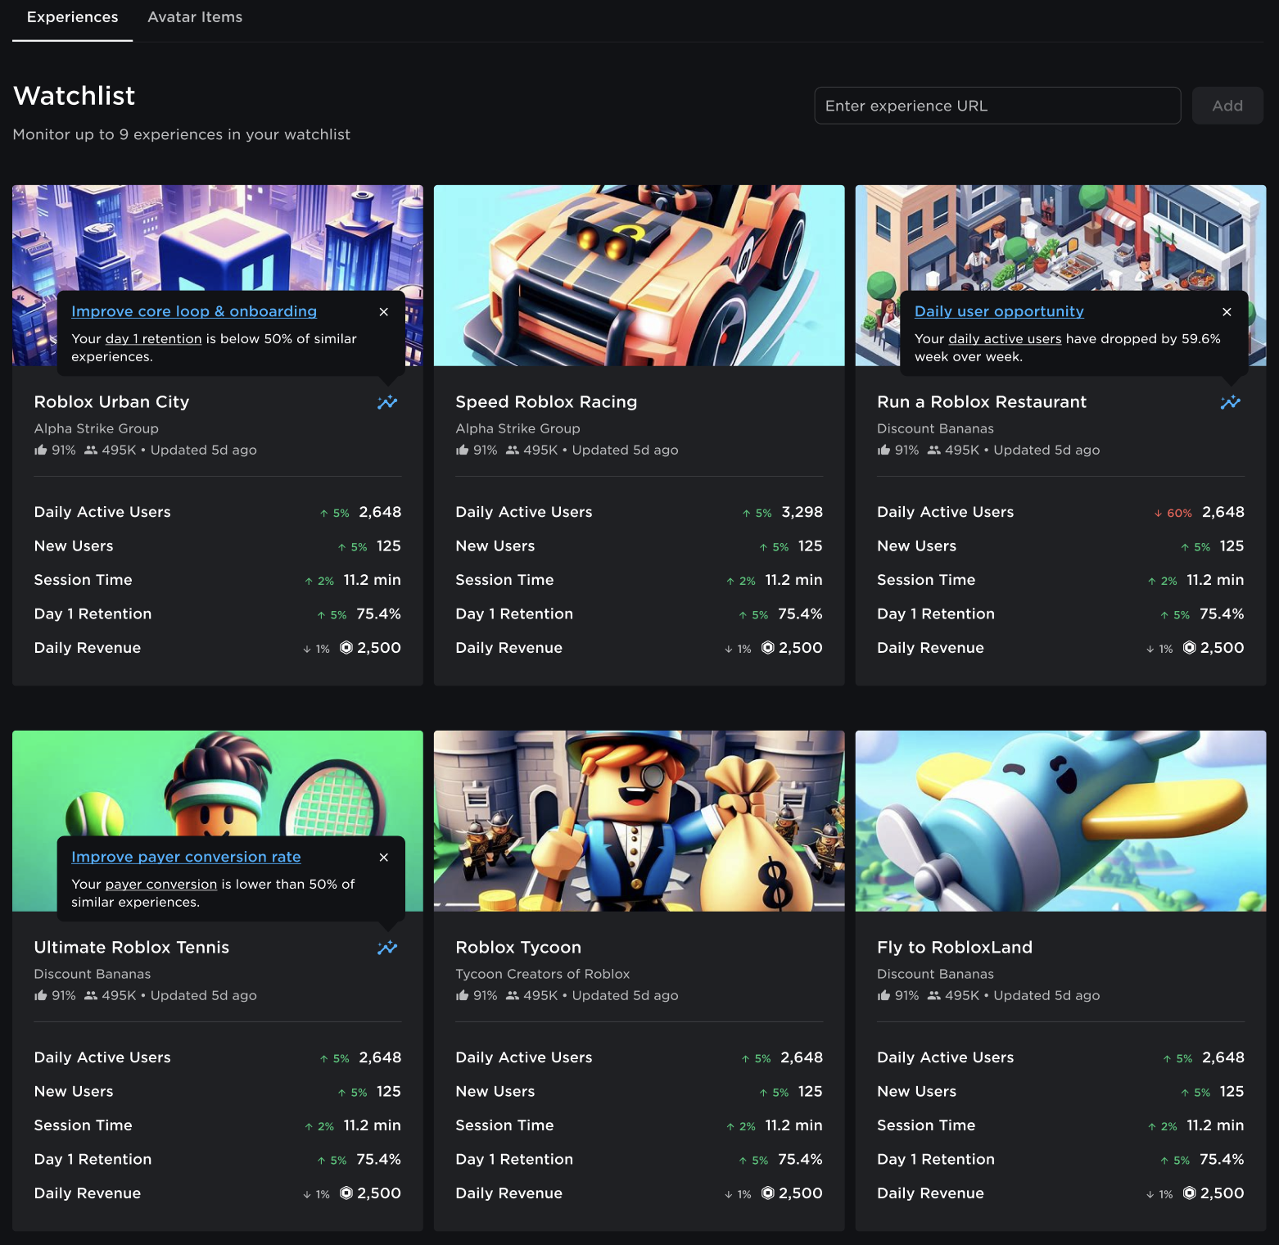Select the Experiences tab
The image size is (1279, 1245).
click(72, 17)
